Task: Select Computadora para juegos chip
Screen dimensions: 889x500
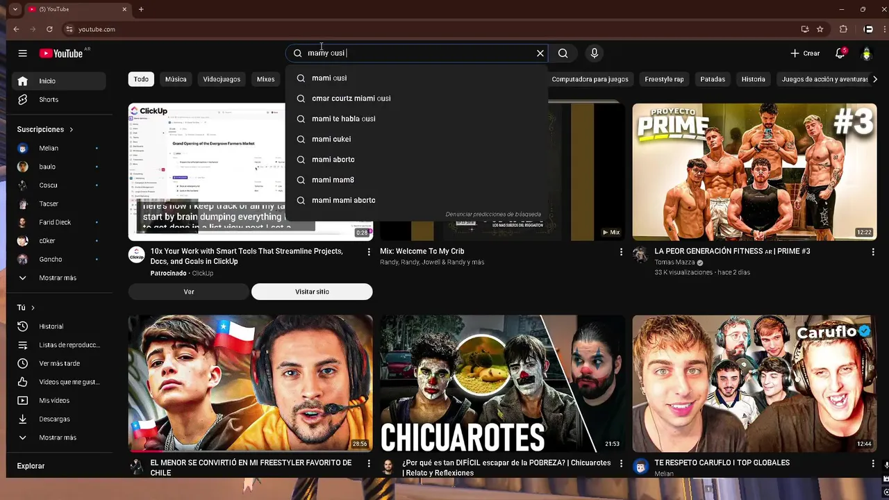Action: point(590,79)
